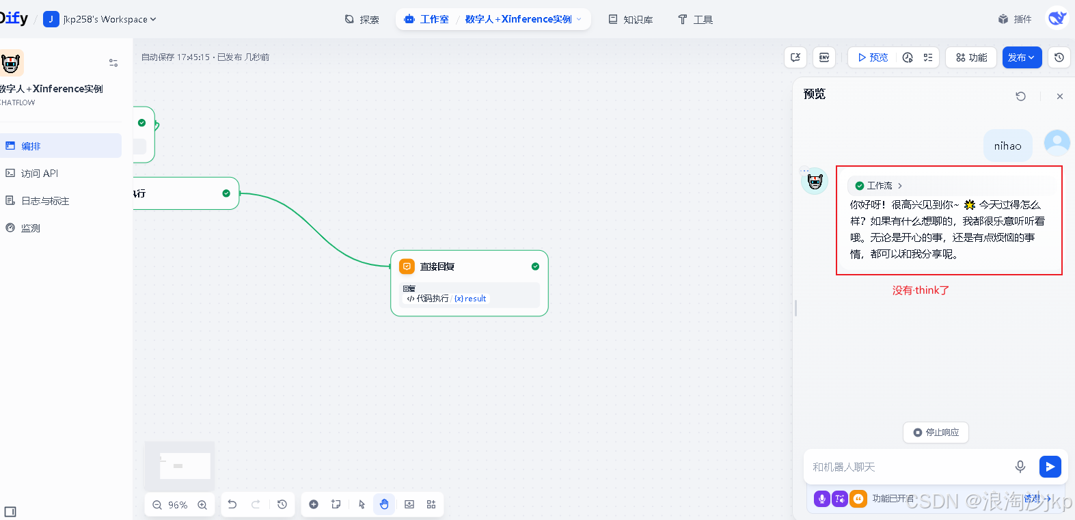Screen dimensions: 1075x520
Task: Open the checklist icon
Action: 928,57
